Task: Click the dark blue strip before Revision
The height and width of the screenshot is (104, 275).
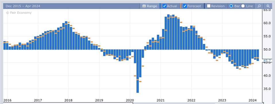Action: (205, 6)
